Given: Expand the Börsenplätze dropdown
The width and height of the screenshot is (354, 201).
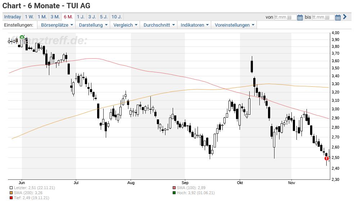Looking at the screenshot, I should click(x=57, y=25).
